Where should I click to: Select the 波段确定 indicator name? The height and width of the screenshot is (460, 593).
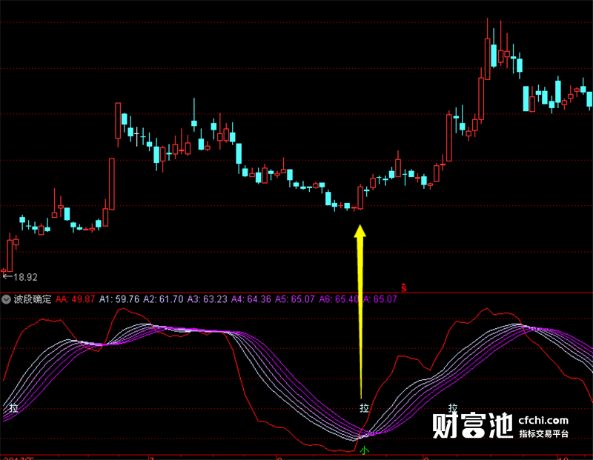33,299
